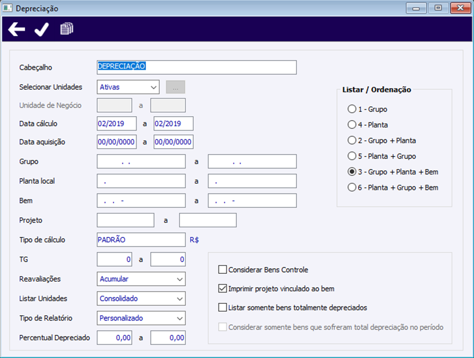The image size is (474, 358).
Task: Click the back arrow icon
Action: point(17,30)
